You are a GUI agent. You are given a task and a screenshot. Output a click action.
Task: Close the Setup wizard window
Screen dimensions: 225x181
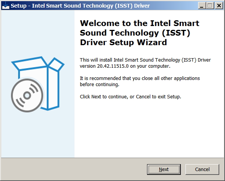(x=219, y=6)
